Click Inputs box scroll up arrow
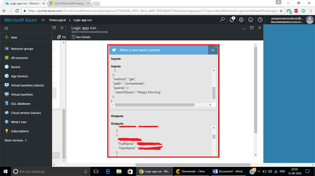This screenshot has height=176, width=315. tap(214, 70)
